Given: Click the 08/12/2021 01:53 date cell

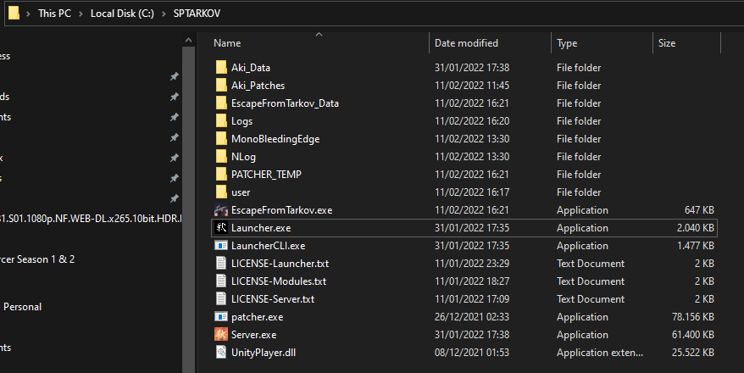Looking at the screenshot, I should (472, 352).
